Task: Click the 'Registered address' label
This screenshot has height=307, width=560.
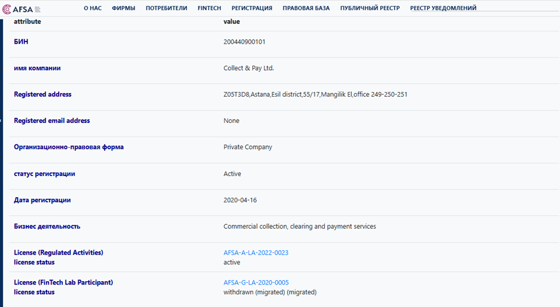Action: point(43,95)
